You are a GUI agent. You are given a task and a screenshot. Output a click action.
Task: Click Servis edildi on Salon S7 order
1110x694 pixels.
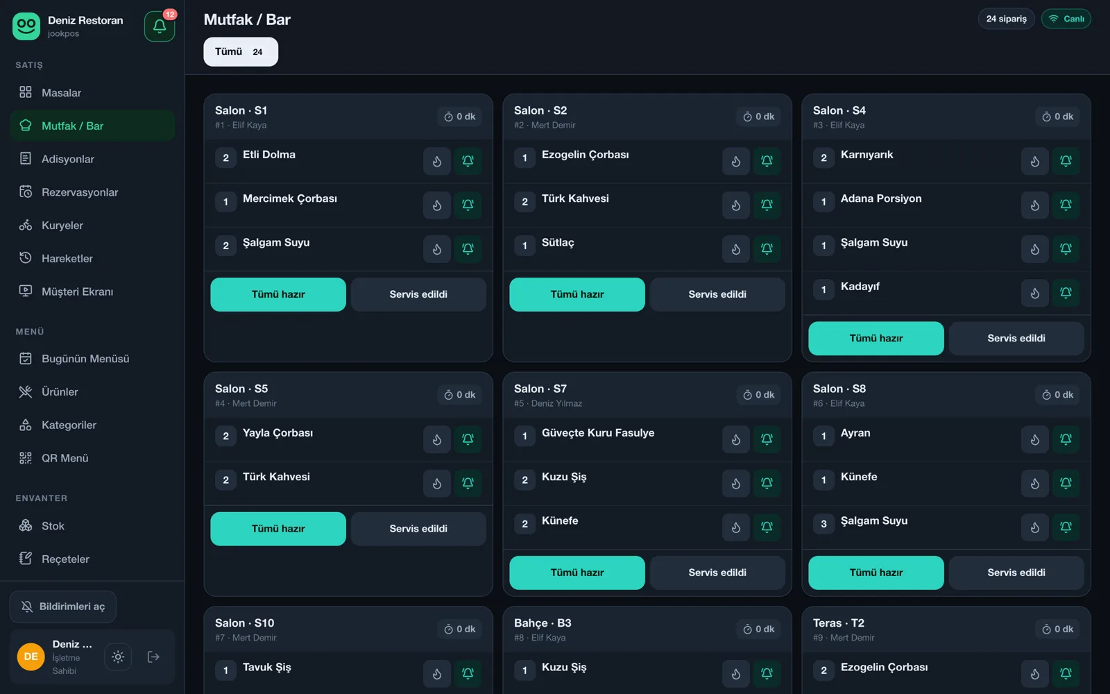[x=717, y=573]
